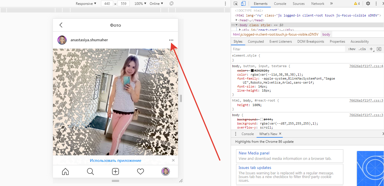Click the new post plus icon
The image size is (384, 186).
tap(115, 171)
